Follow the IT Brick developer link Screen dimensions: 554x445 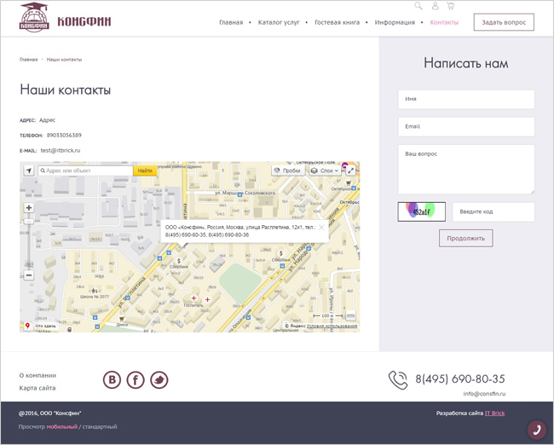494,413
